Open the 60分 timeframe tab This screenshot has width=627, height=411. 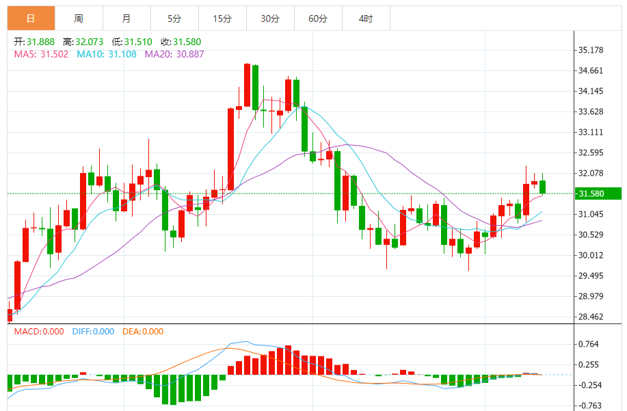[x=319, y=18]
